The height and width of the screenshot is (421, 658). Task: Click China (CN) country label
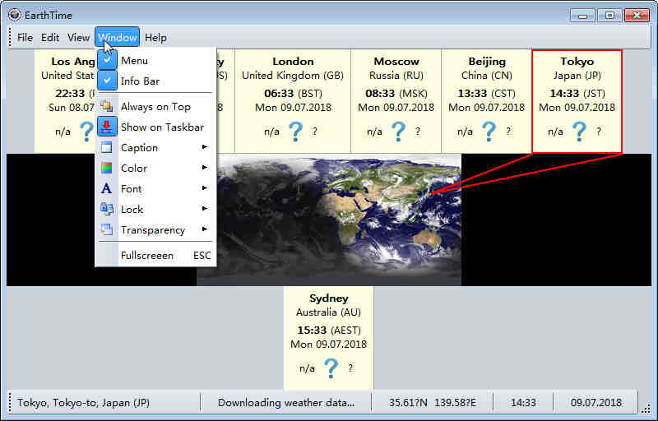click(x=487, y=76)
